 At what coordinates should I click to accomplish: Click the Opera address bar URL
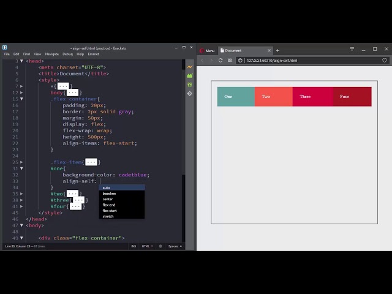pyautogui.click(x=272, y=60)
